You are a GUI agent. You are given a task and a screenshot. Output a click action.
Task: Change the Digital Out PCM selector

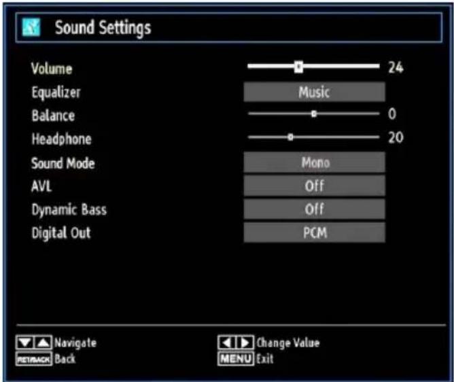pyautogui.click(x=314, y=232)
